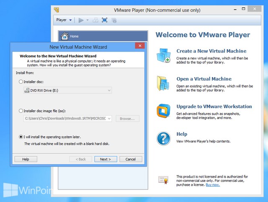Screen dimensions: 268x202
Task: Open the ISO path dropdown arrow
Action: 109,119
